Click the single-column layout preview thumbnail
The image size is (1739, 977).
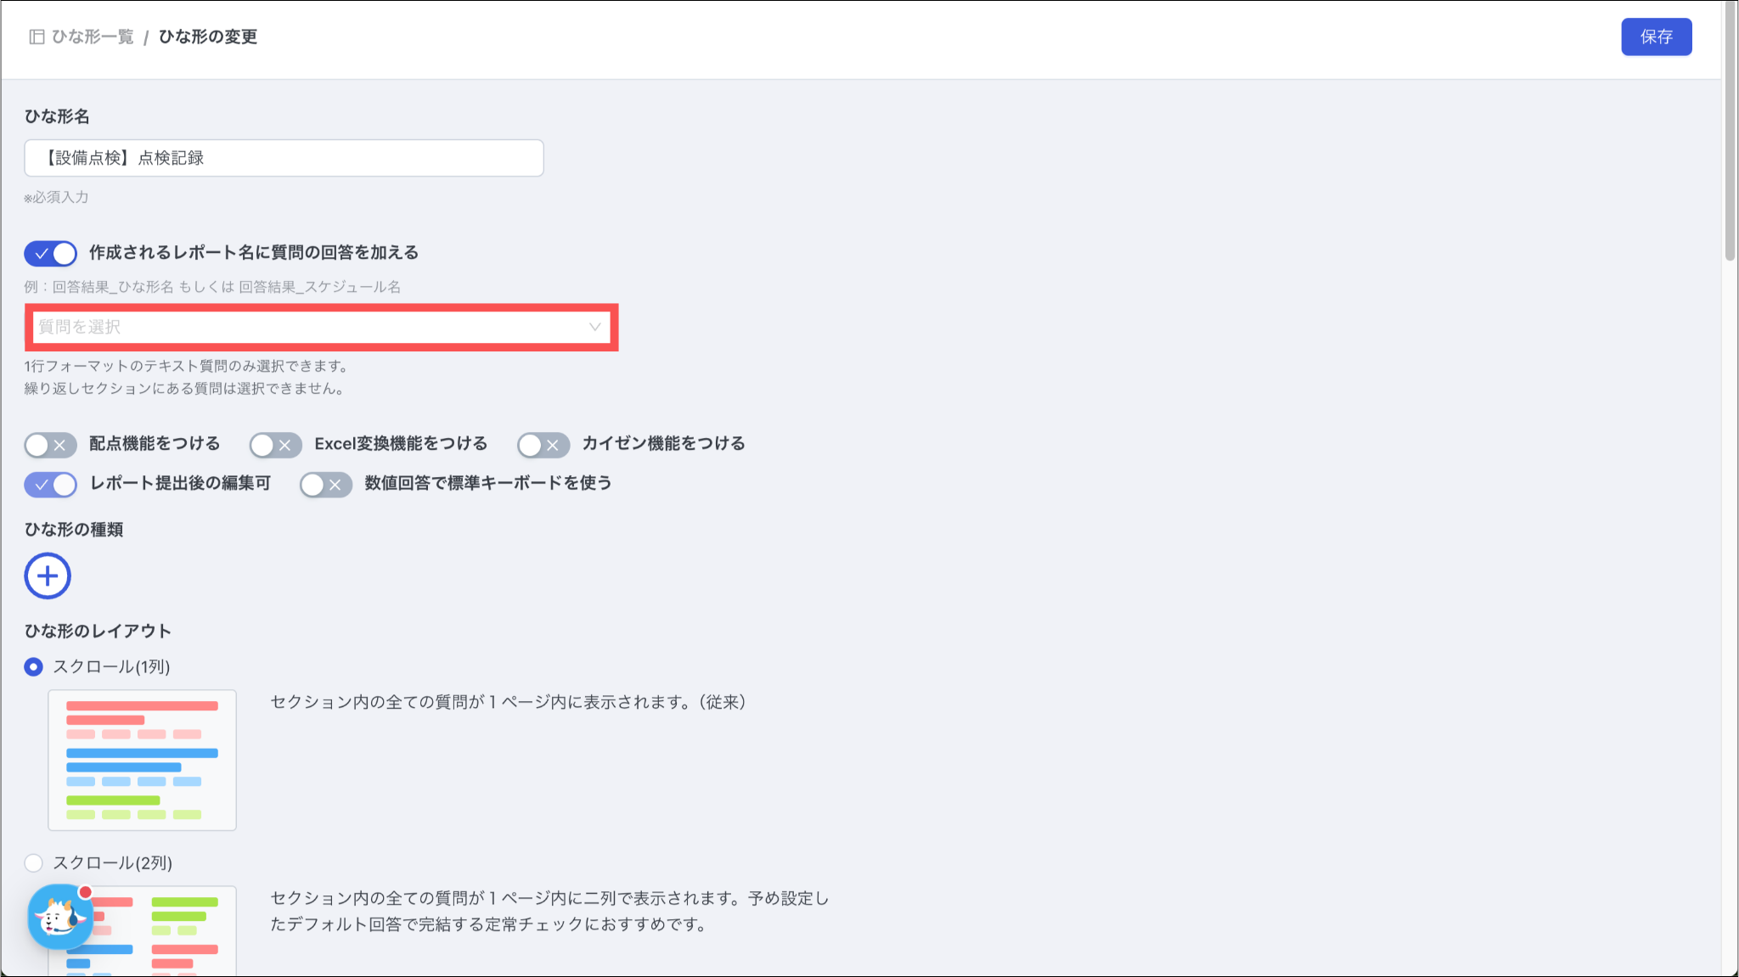tap(142, 760)
